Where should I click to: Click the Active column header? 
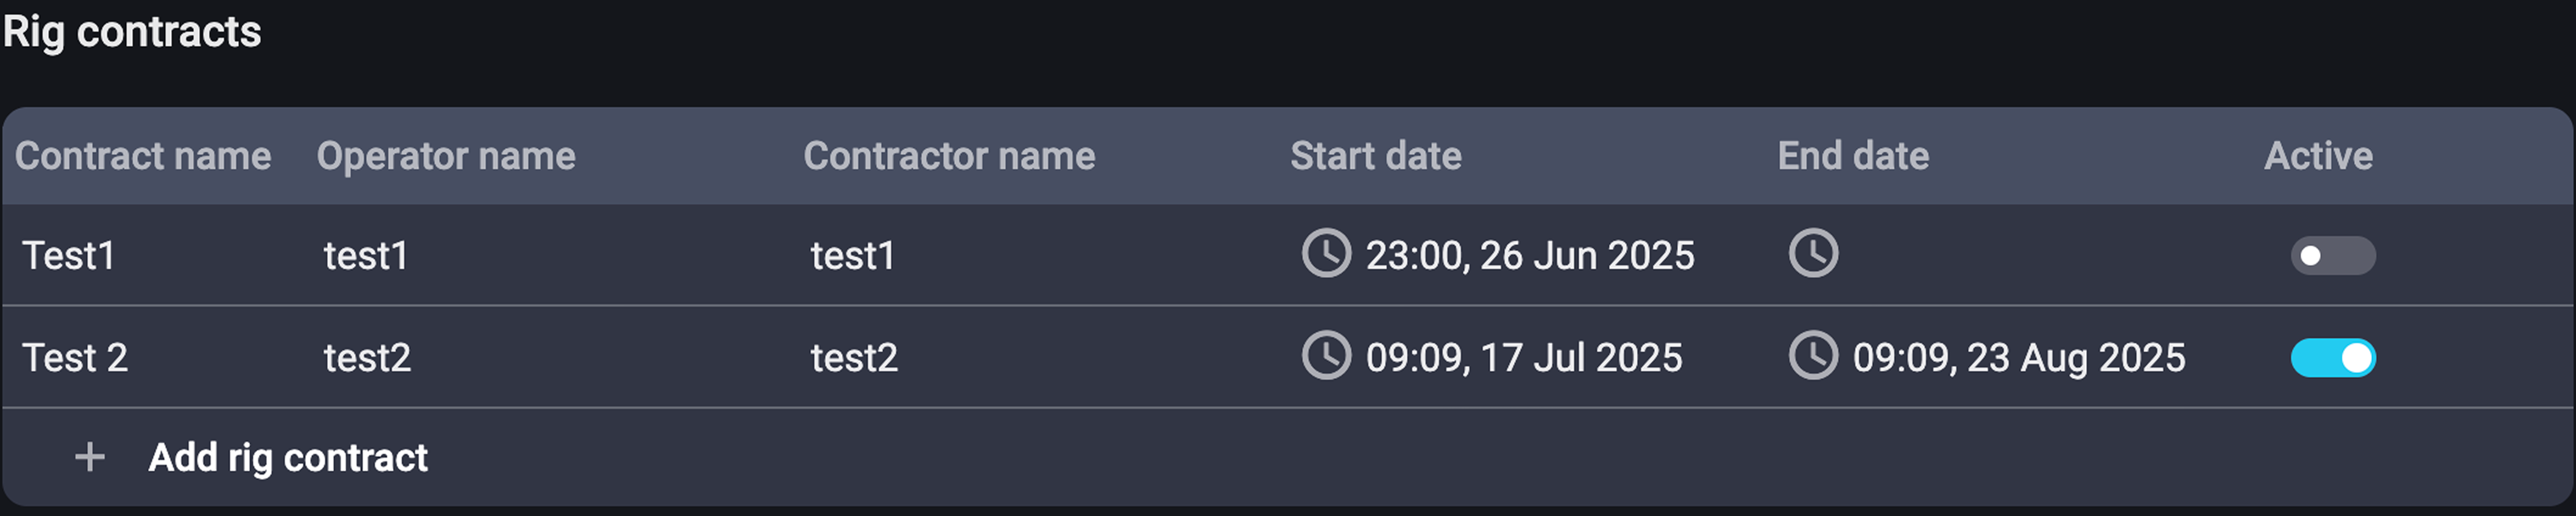(2317, 156)
